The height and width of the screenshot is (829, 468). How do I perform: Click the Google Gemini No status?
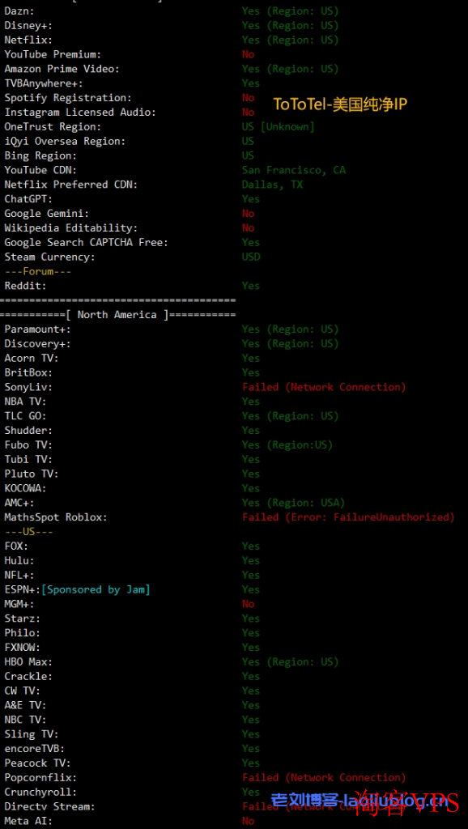tap(248, 214)
